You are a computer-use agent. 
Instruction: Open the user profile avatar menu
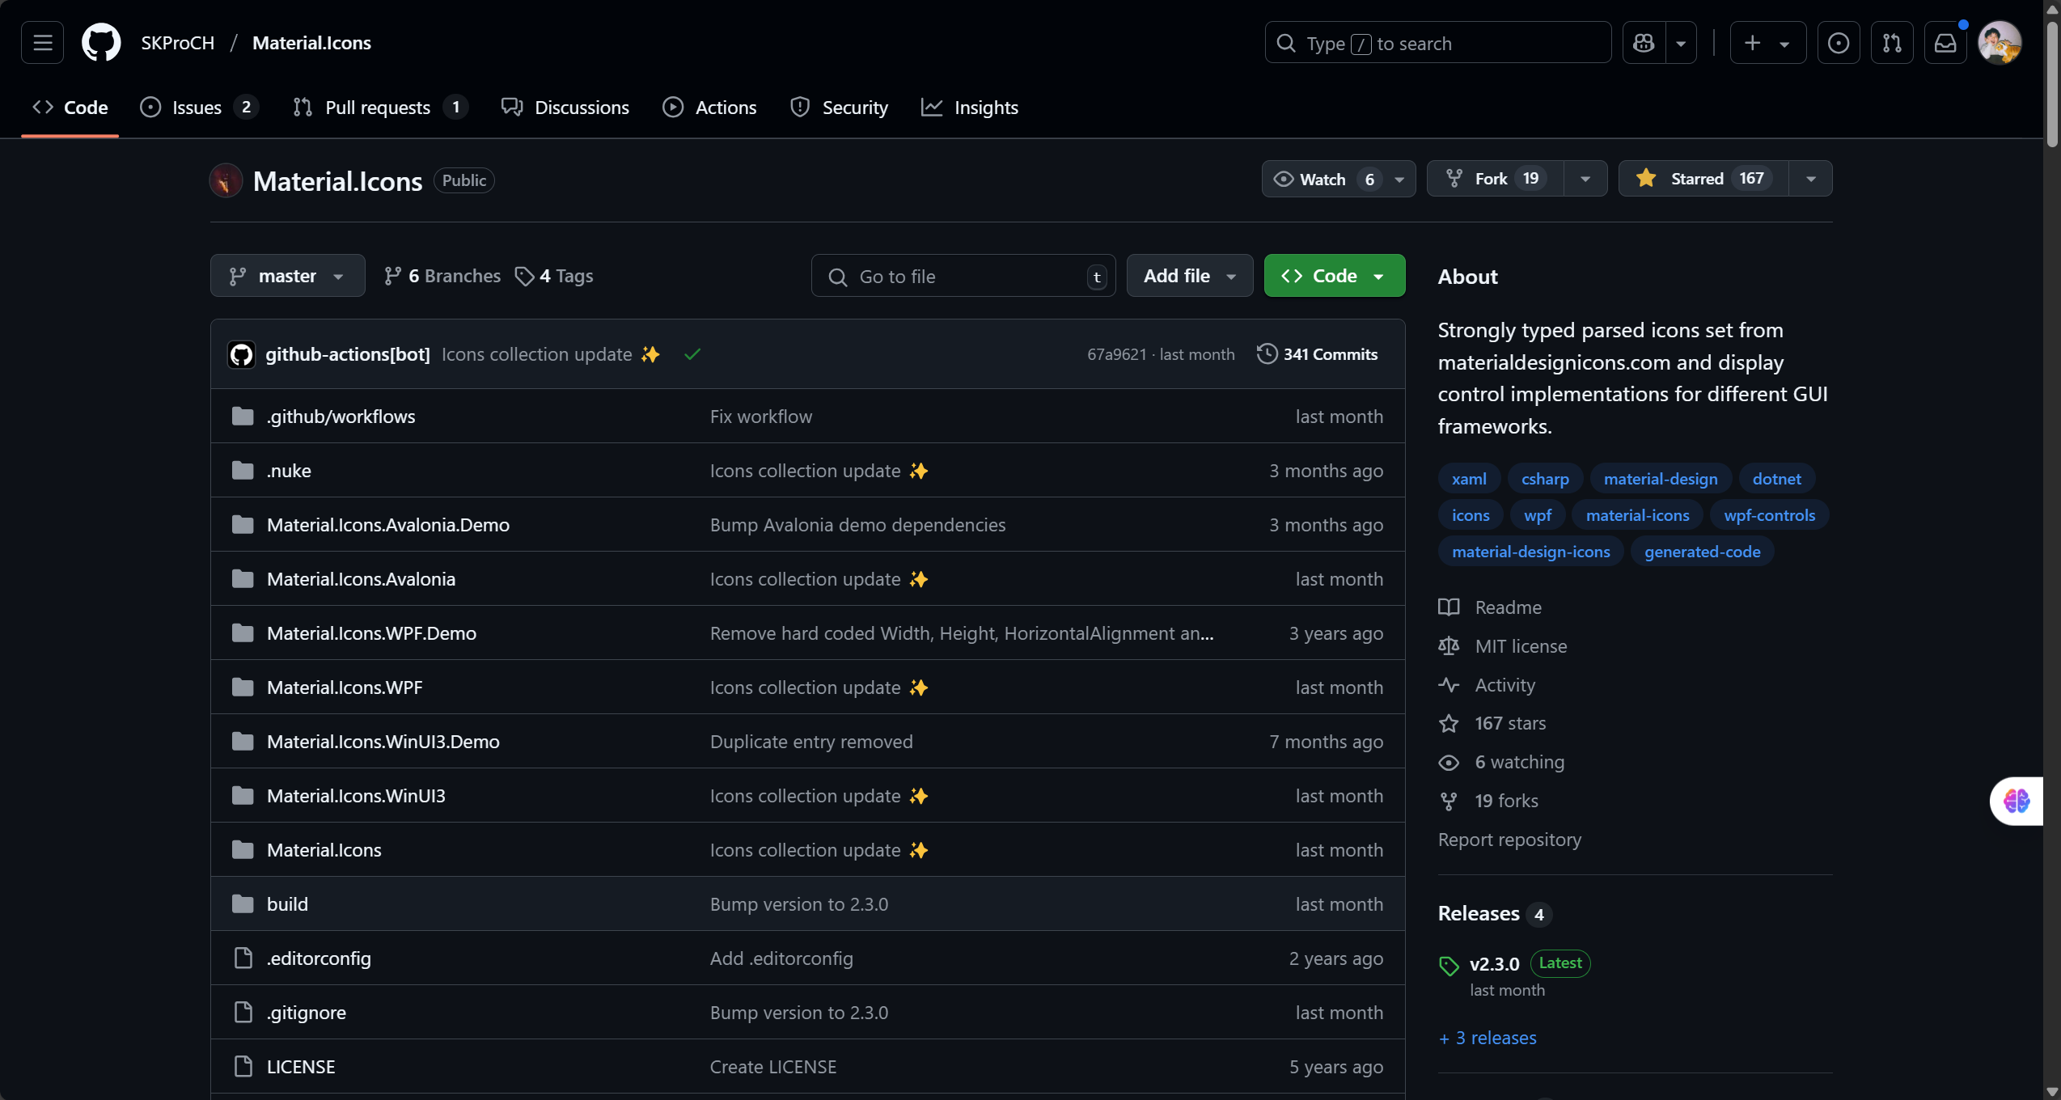click(2000, 43)
